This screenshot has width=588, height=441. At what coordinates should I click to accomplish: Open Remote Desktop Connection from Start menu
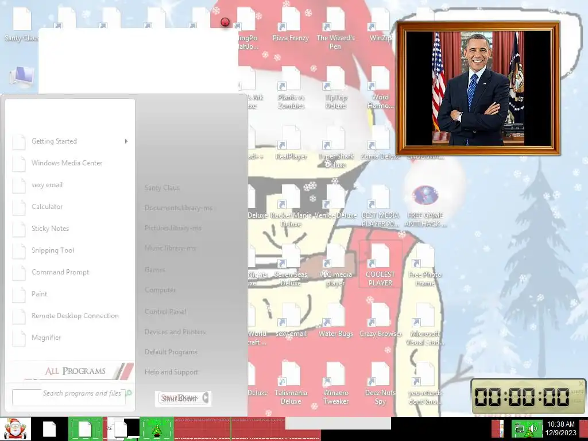coord(70,316)
